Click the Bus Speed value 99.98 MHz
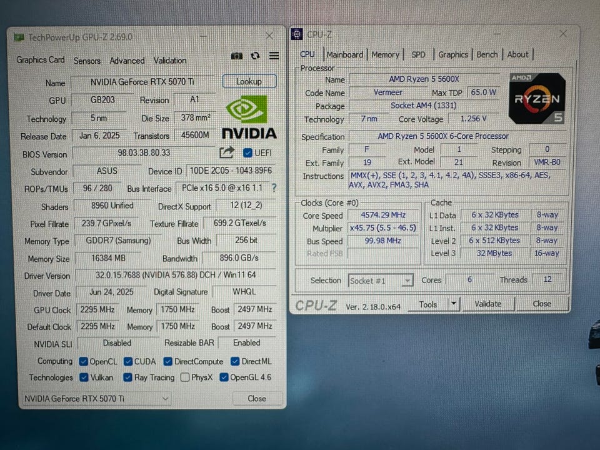Viewport: 600px width, 450px height. point(383,241)
